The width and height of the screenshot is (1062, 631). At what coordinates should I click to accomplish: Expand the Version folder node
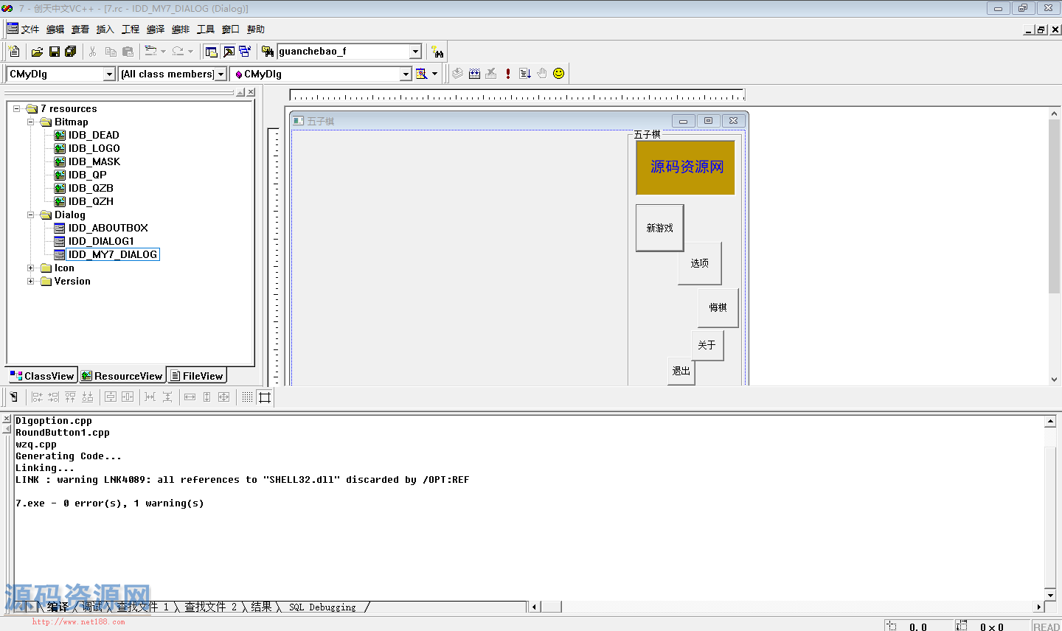[x=31, y=282]
